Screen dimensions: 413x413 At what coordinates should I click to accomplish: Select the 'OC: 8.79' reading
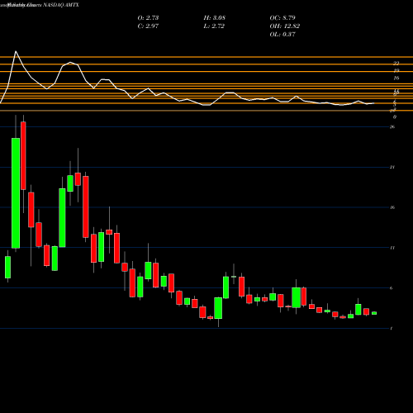(x=282, y=17)
